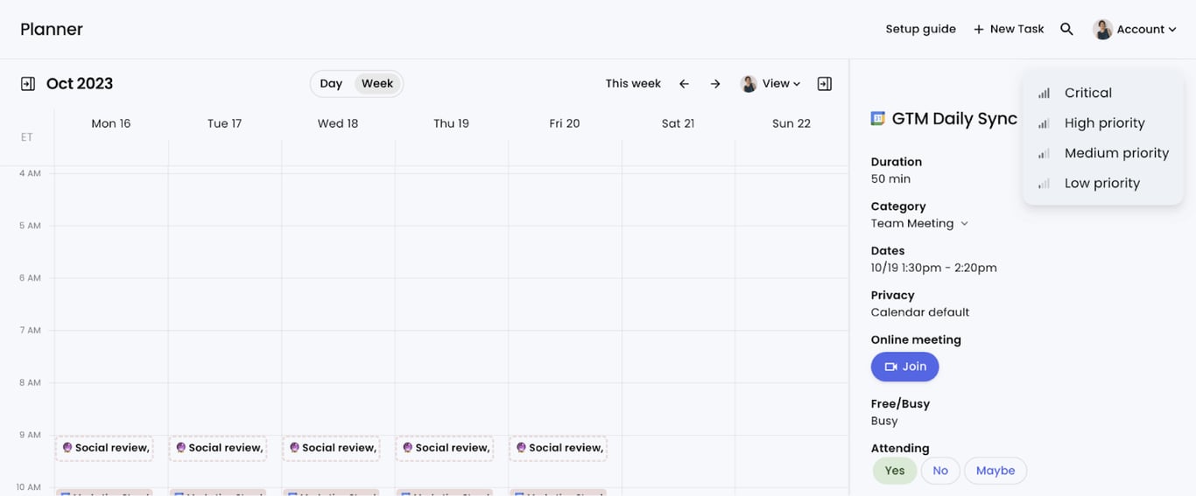This screenshot has height=496, width=1196.
Task: Click the Oct 2023 month label
Action: pyautogui.click(x=80, y=84)
